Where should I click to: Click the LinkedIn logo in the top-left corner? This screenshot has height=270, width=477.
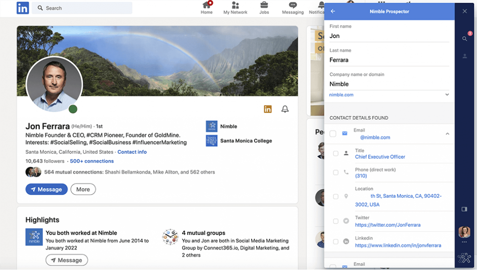(22, 8)
